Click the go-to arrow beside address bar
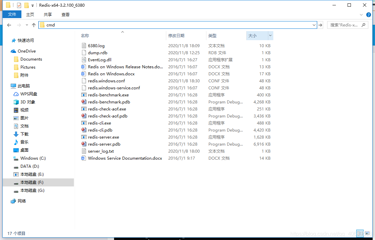Viewport: 375px width, 240px height. coord(320,25)
